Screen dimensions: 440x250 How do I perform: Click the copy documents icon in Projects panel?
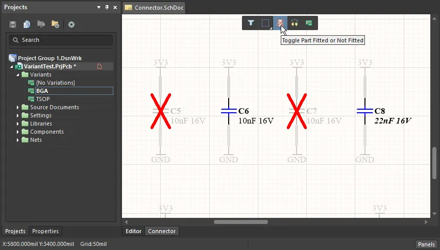[27, 24]
